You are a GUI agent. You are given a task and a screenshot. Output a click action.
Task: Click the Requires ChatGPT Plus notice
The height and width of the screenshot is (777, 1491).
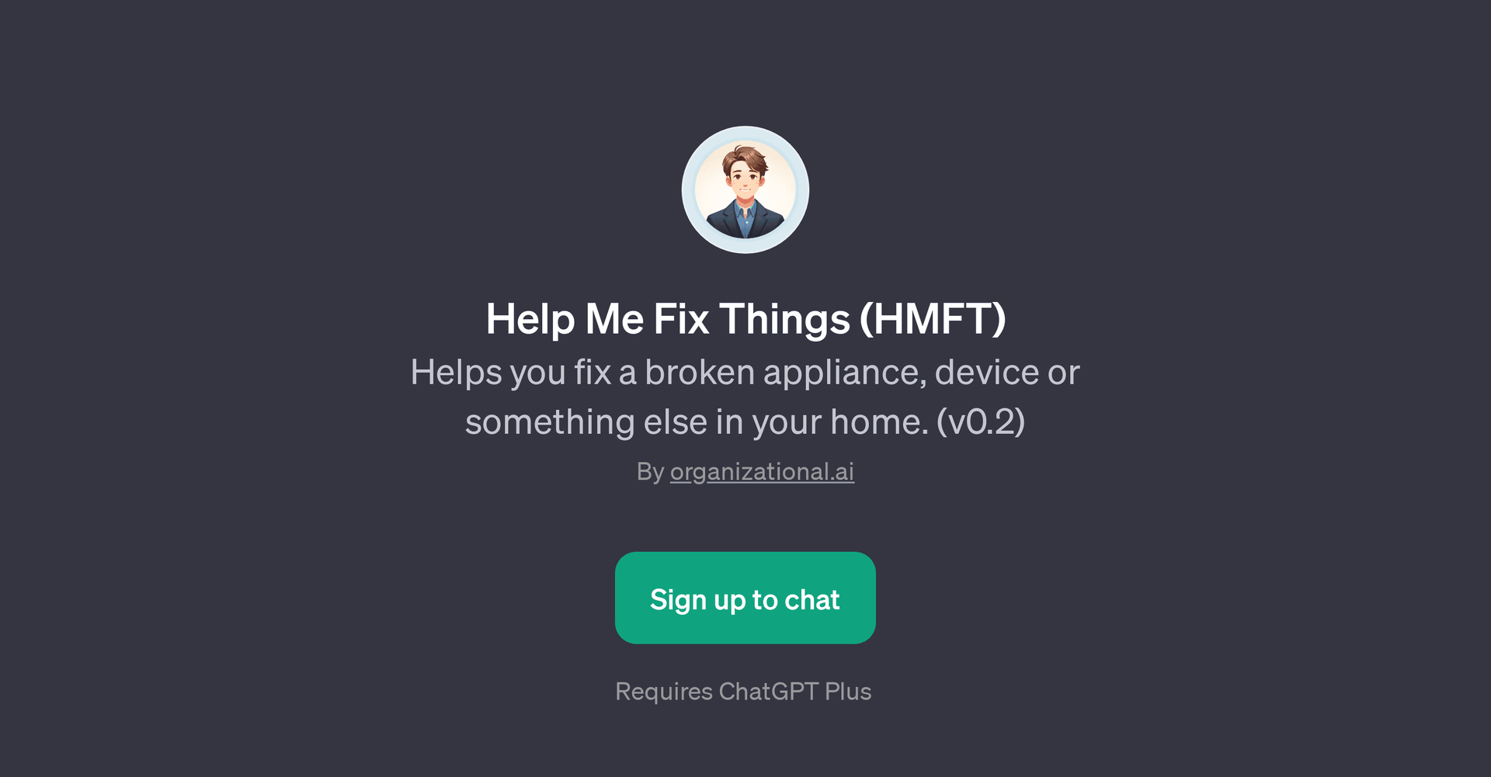743,691
